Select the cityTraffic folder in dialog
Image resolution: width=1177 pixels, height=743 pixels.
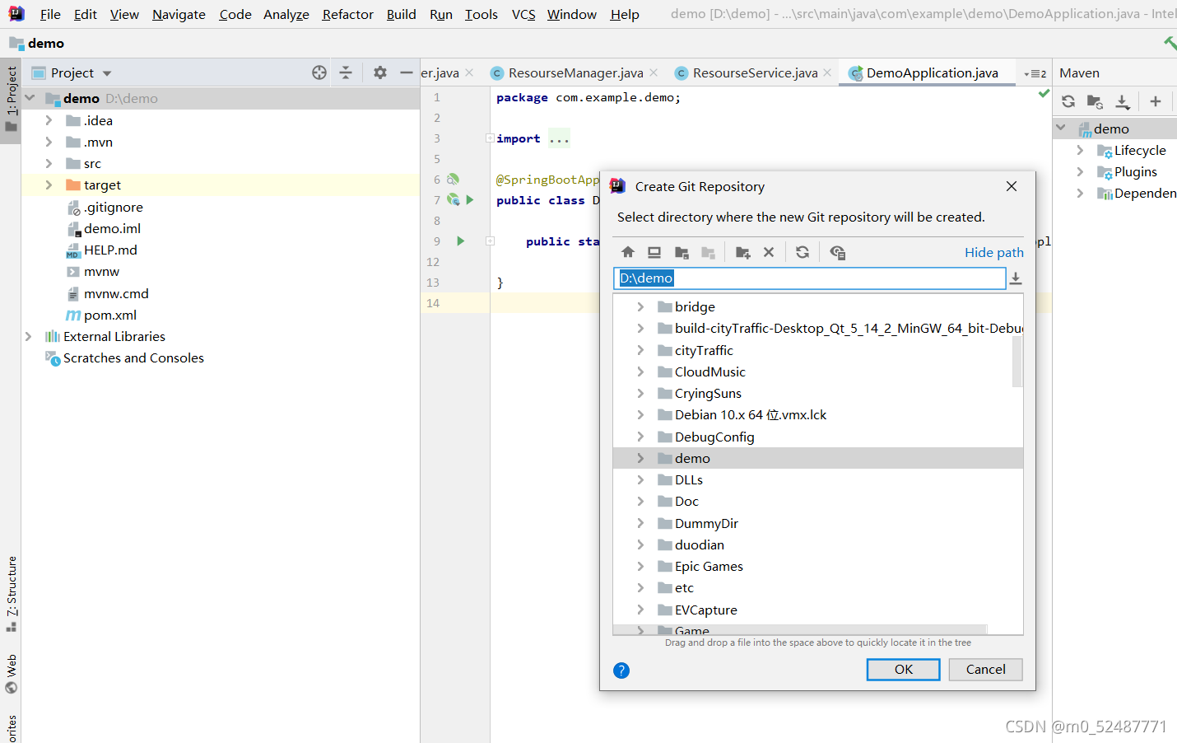704,350
